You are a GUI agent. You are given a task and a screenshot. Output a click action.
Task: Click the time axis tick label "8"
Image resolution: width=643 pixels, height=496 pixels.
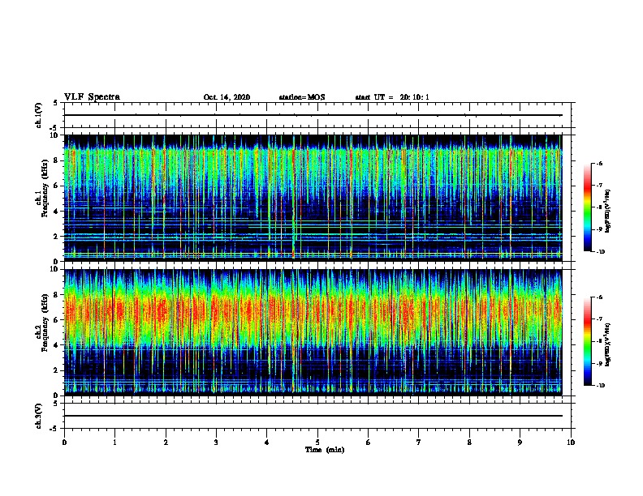point(469,442)
